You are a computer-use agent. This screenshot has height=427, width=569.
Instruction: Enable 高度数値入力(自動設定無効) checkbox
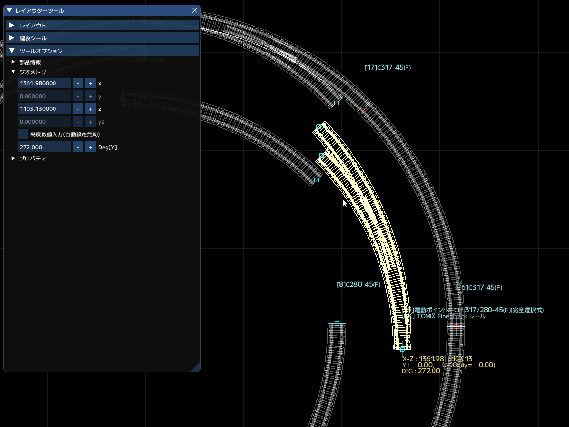[x=23, y=134]
